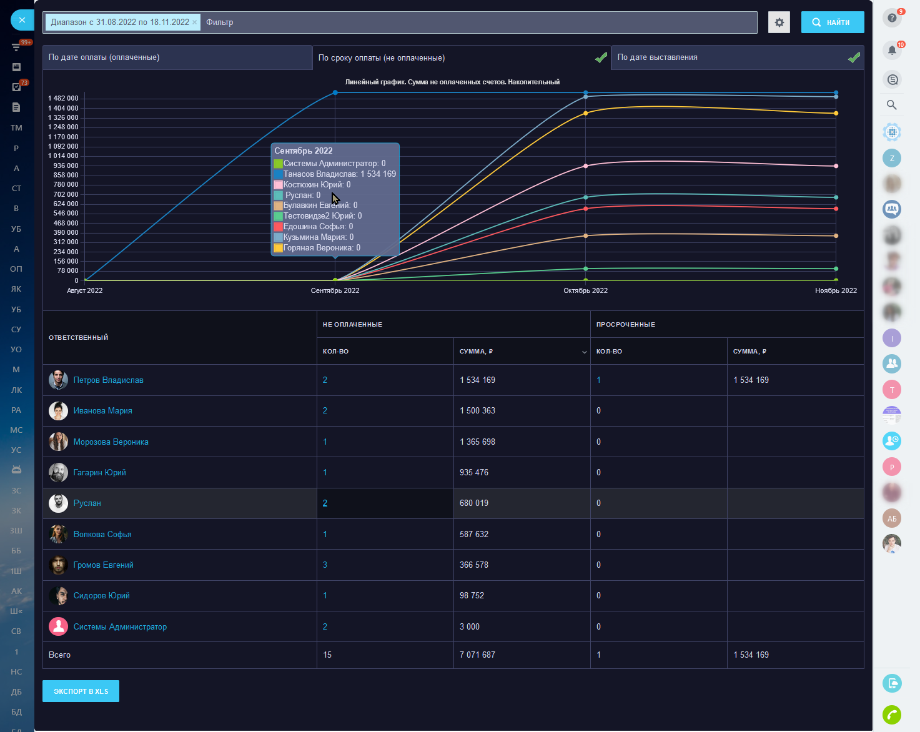This screenshot has width=920, height=732.
Task: Open the help question mark icon
Action: click(x=892, y=18)
